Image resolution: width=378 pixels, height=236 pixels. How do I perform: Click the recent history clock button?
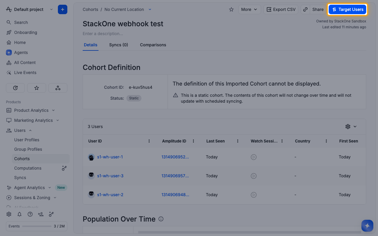coord(15,88)
